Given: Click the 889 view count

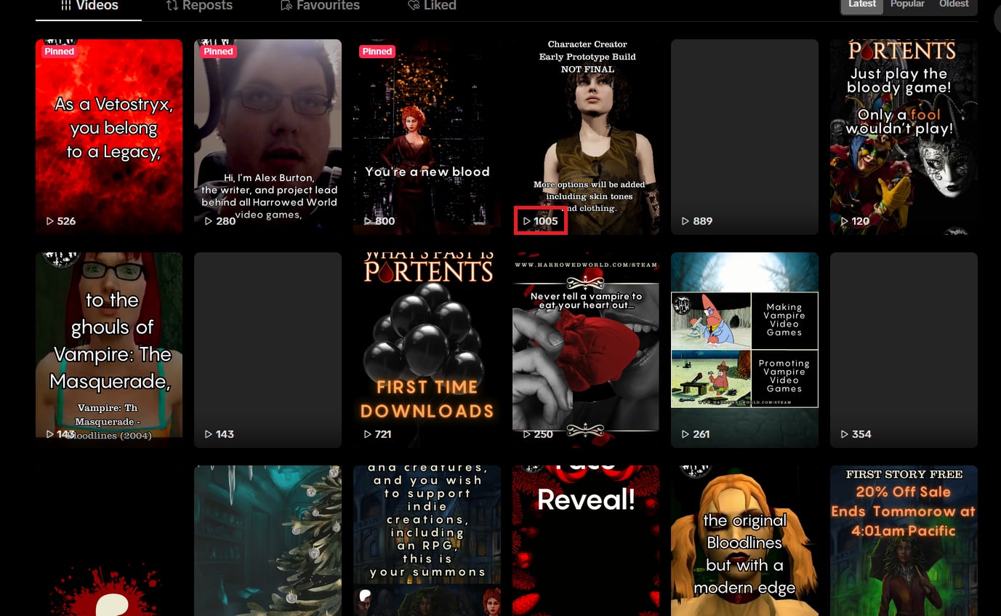Looking at the screenshot, I should click(703, 221).
